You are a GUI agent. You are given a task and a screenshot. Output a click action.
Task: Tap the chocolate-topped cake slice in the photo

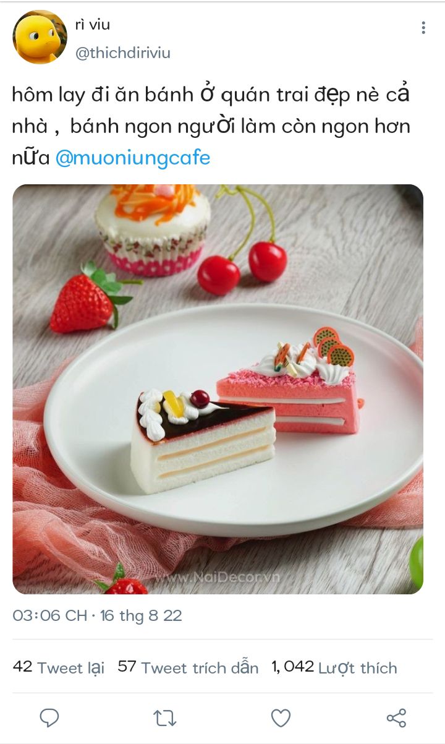pos(203,440)
